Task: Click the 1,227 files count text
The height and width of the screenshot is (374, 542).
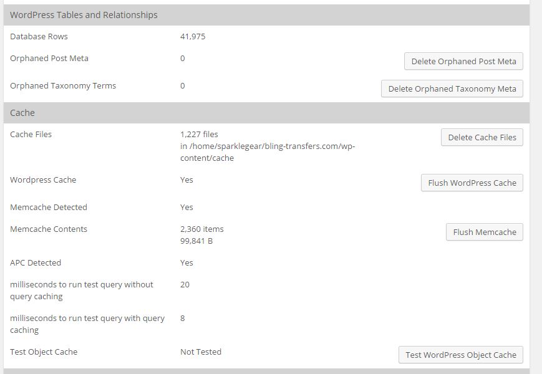Action: point(199,134)
